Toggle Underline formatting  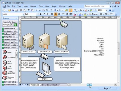click(x=48, y=14)
